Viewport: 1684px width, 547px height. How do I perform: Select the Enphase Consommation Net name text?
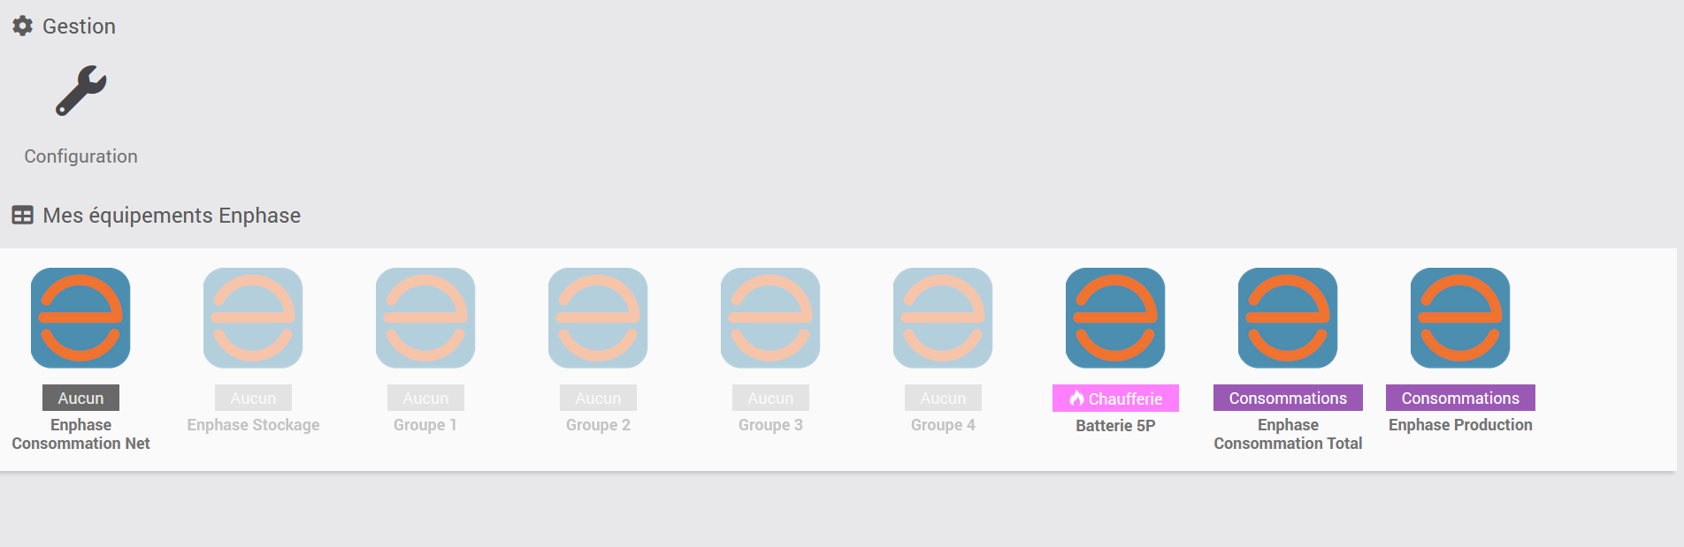(x=80, y=434)
